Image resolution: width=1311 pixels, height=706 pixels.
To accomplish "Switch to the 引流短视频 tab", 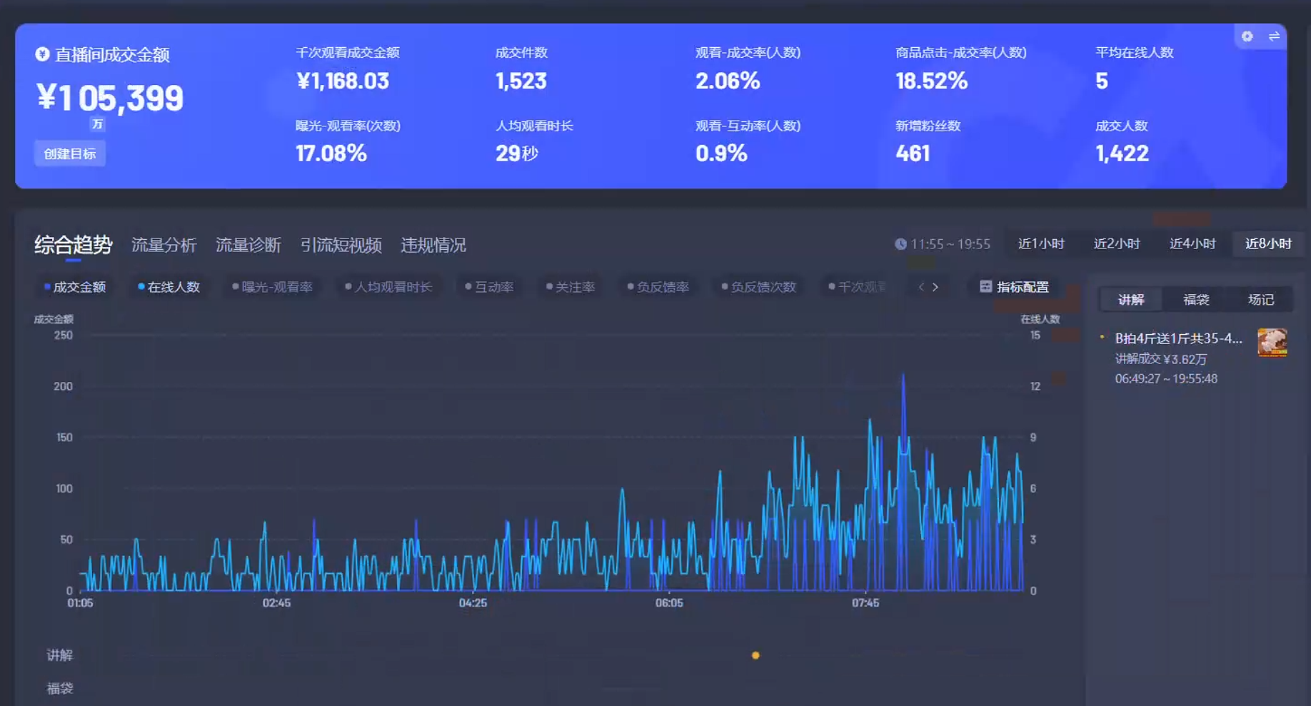I will (x=341, y=245).
